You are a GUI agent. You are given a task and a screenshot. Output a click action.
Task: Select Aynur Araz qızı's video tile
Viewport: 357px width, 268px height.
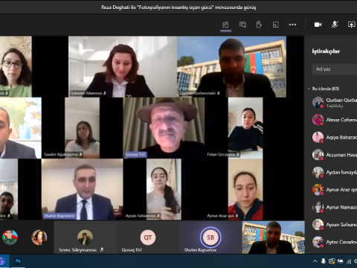[245, 189]
